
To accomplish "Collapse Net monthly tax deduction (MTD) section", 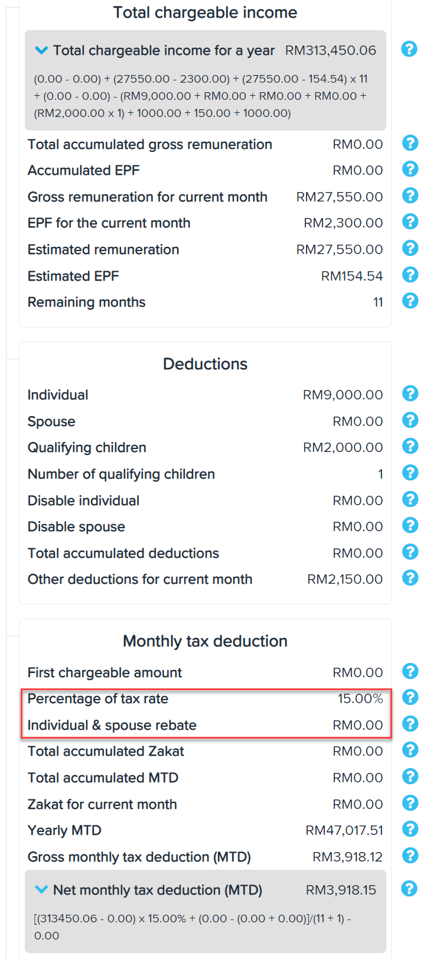I will [x=41, y=889].
